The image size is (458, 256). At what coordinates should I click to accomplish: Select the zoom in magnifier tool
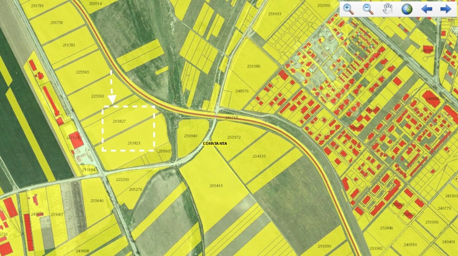pos(348,9)
